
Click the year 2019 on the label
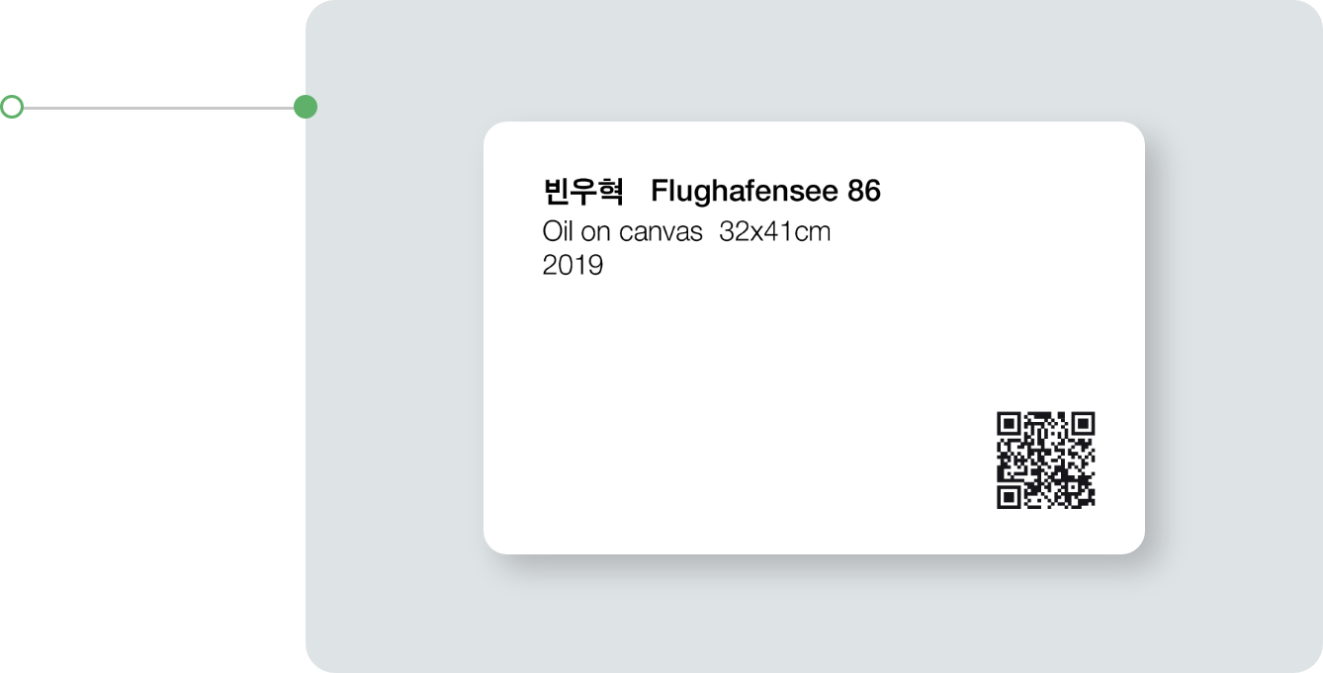(573, 265)
